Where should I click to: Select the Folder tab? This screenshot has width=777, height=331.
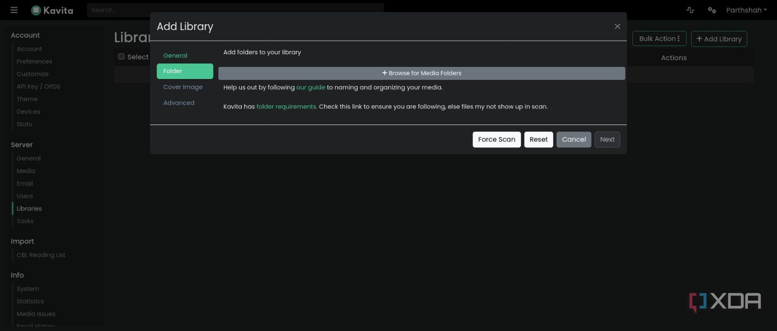tap(185, 71)
